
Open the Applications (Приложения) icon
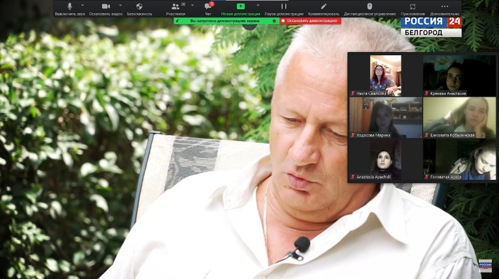(x=413, y=6)
